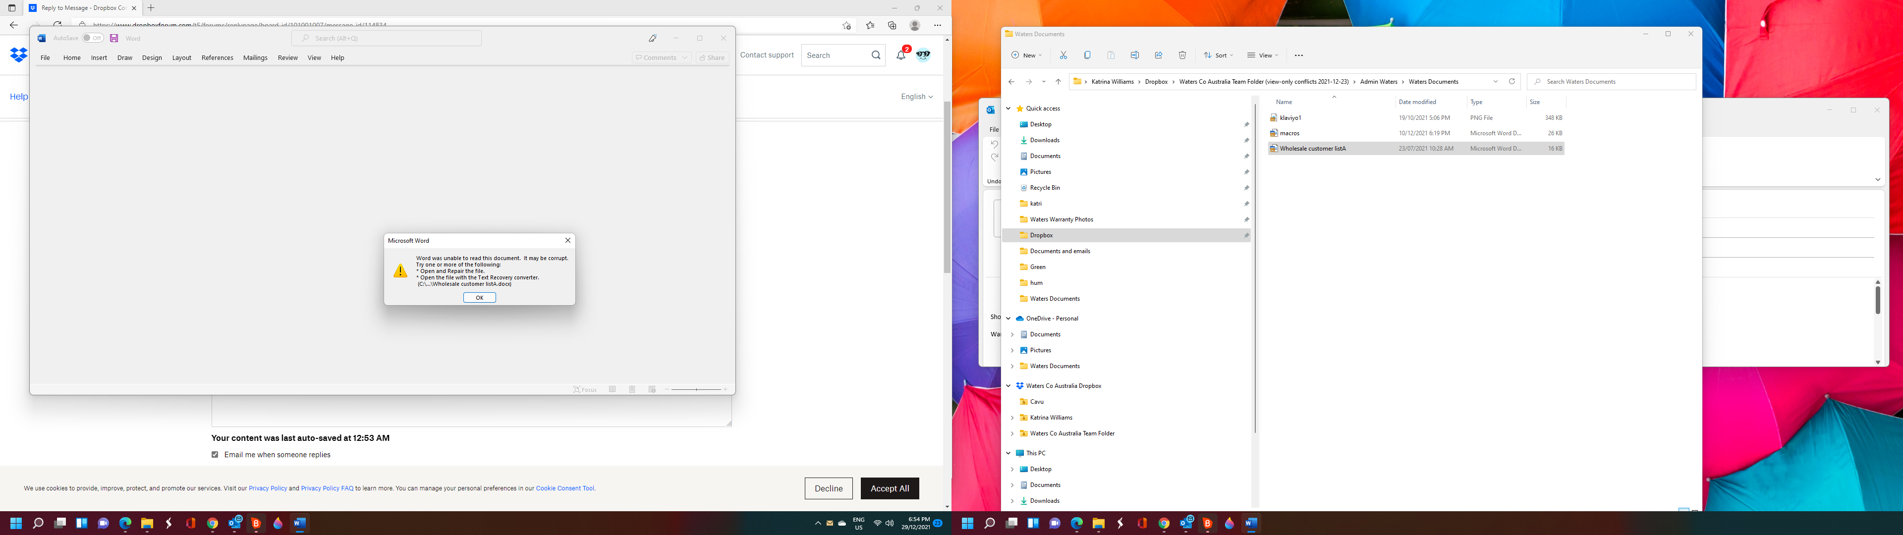Click the Share icon in Explorer toolbar
Viewport: 1903px width, 535px height.
tap(1158, 55)
